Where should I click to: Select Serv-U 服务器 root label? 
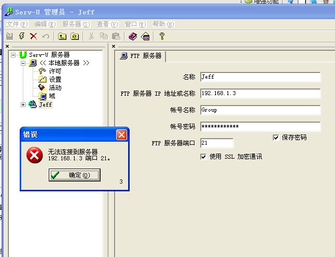click(x=49, y=55)
